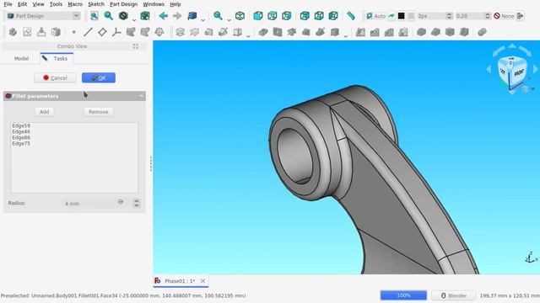Open the Part Design menu

[x=123, y=4]
